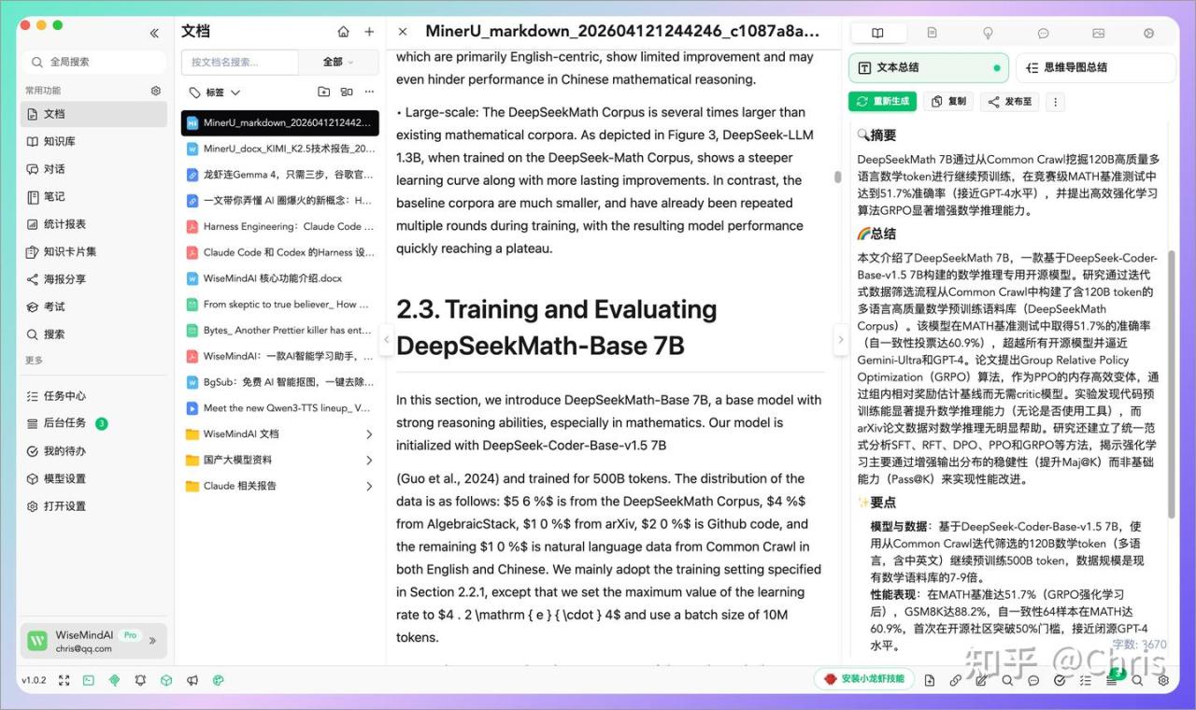The image size is (1196, 710).
Task: Open 知识库 in the left sidebar
Action: click(x=60, y=141)
